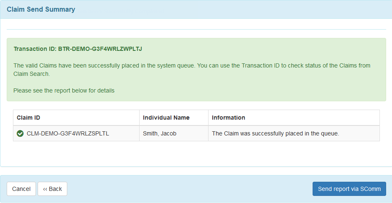Click the double chevron on Back button
Viewport: 392px width, 203px height.
coord(45,189)
